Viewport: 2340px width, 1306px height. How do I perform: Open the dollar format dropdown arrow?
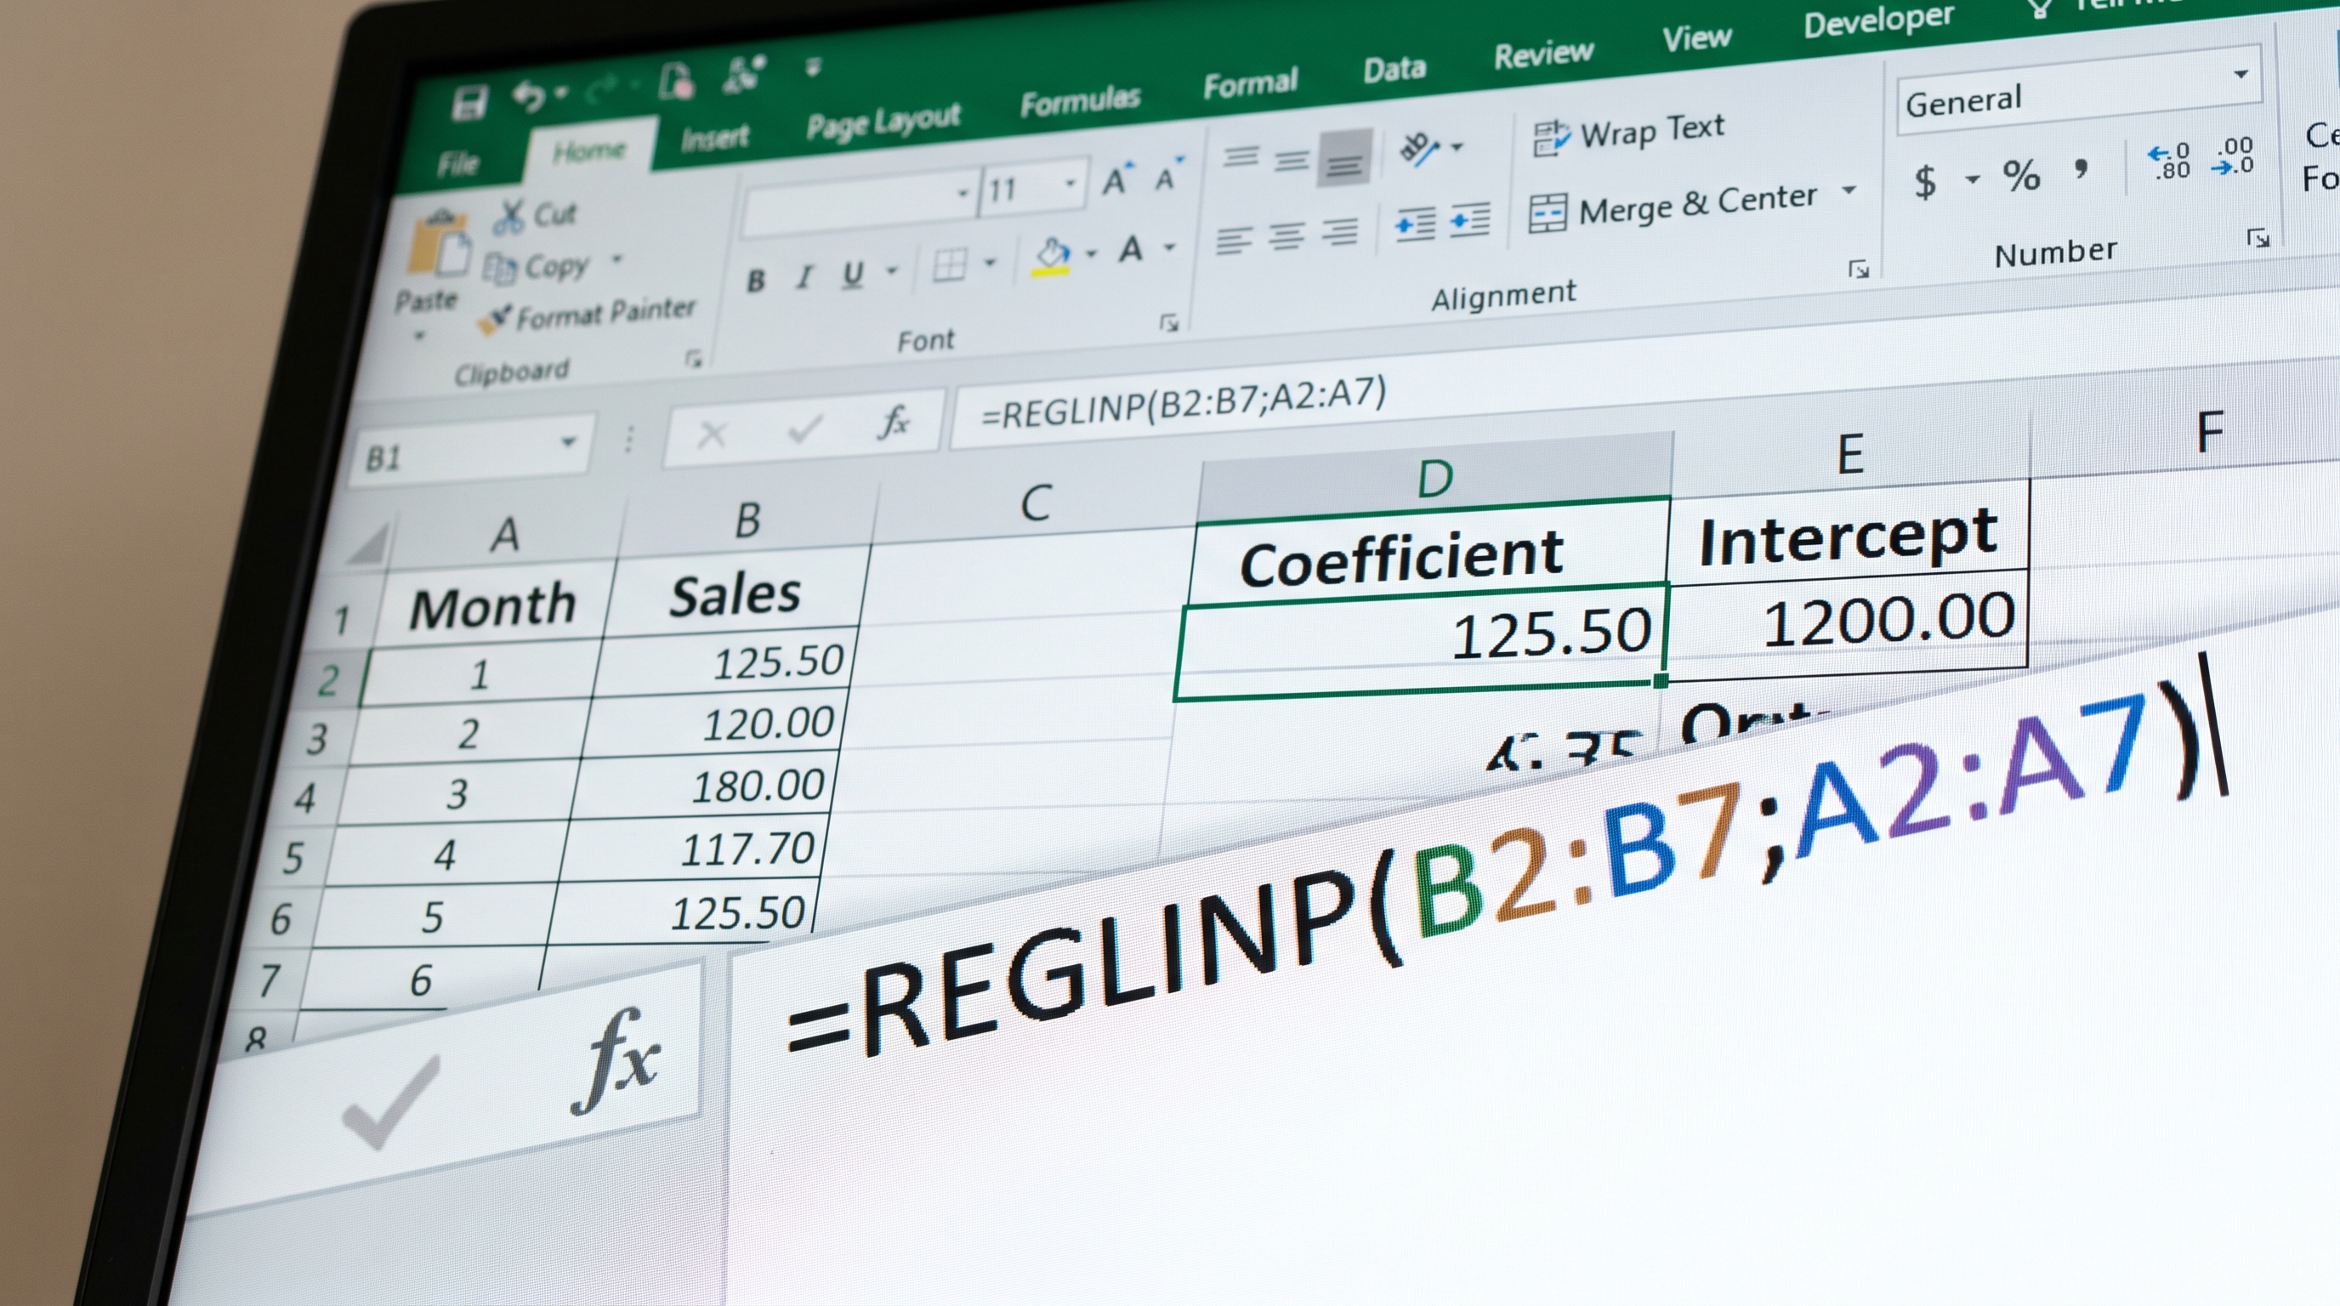[x=1972, y=179]
